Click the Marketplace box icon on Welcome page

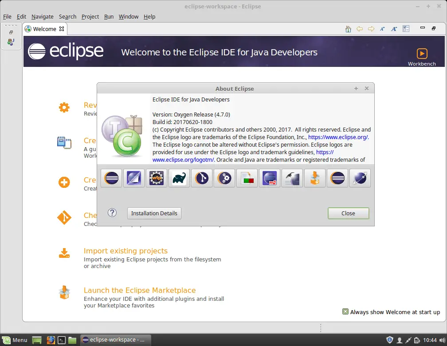(x=64, y=292)
